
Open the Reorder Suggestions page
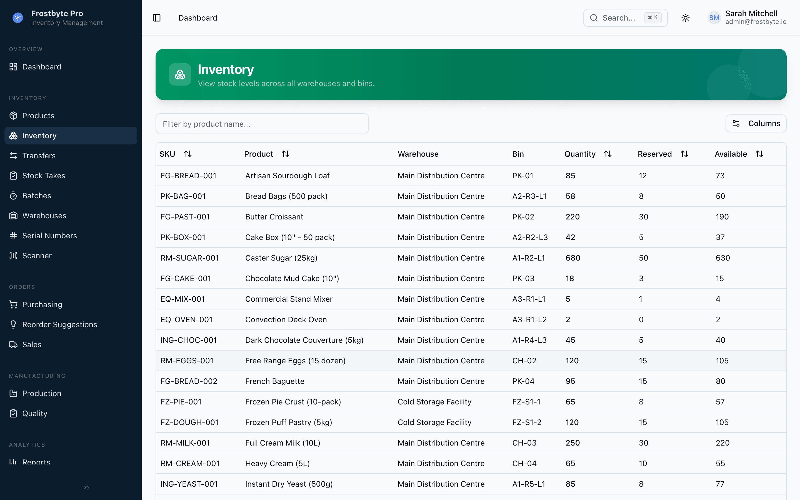59,324
